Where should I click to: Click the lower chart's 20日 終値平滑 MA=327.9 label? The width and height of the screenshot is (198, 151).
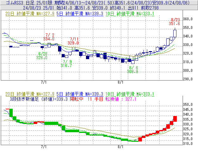pyautogui.click(x=30, y=94)
